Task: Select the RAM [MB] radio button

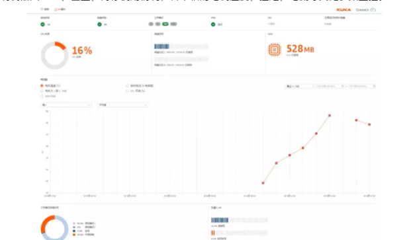Action: [42, 96]
